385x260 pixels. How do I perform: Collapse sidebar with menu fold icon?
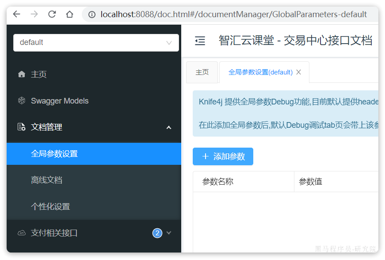pos(200,41)
